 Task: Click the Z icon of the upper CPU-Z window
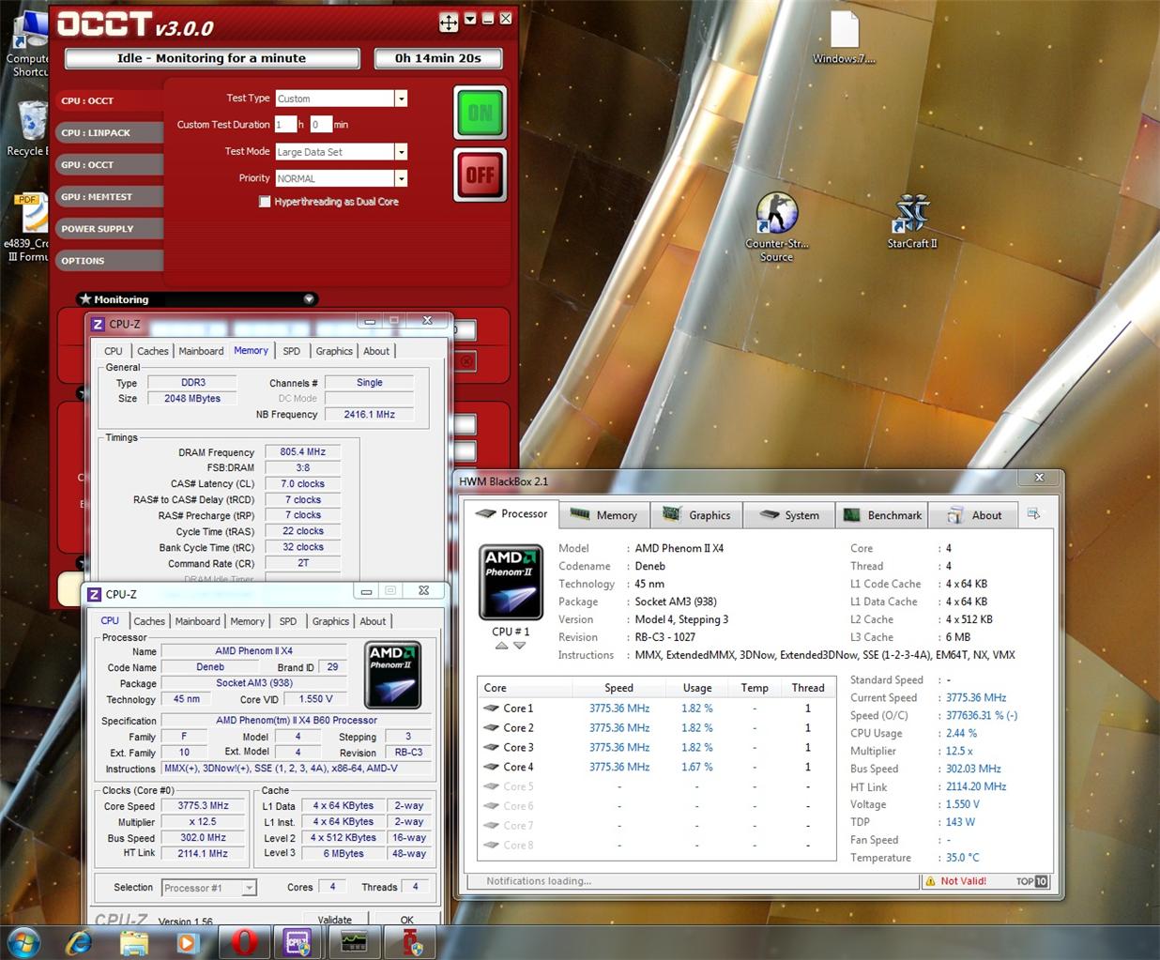[x=98, y=324]
